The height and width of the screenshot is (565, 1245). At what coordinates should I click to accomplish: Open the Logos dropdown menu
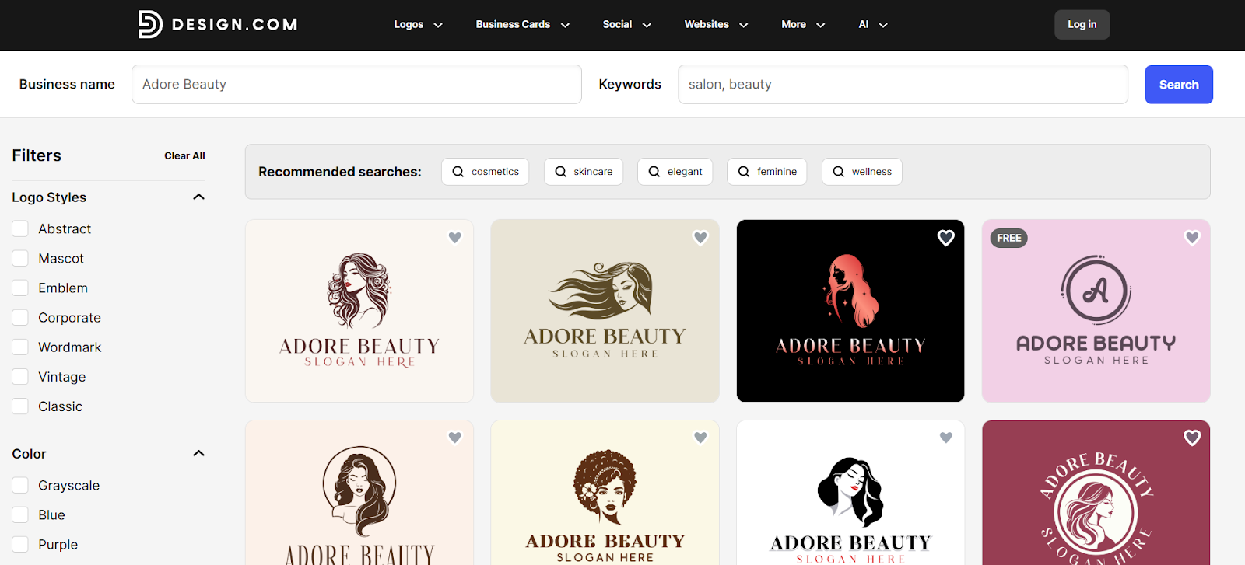[x=418, y=25]
